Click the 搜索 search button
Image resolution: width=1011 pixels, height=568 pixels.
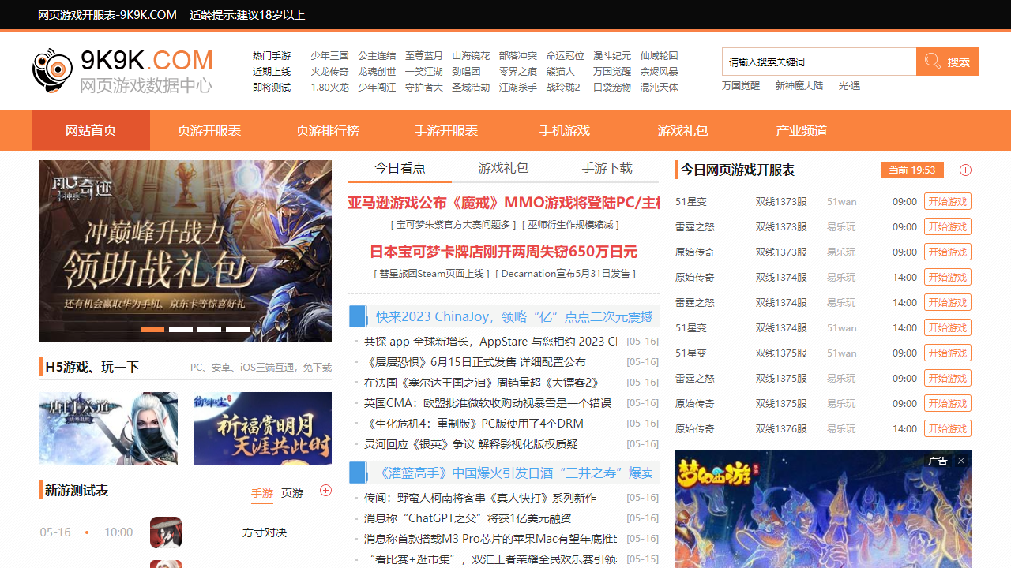(x=948, y=62)
